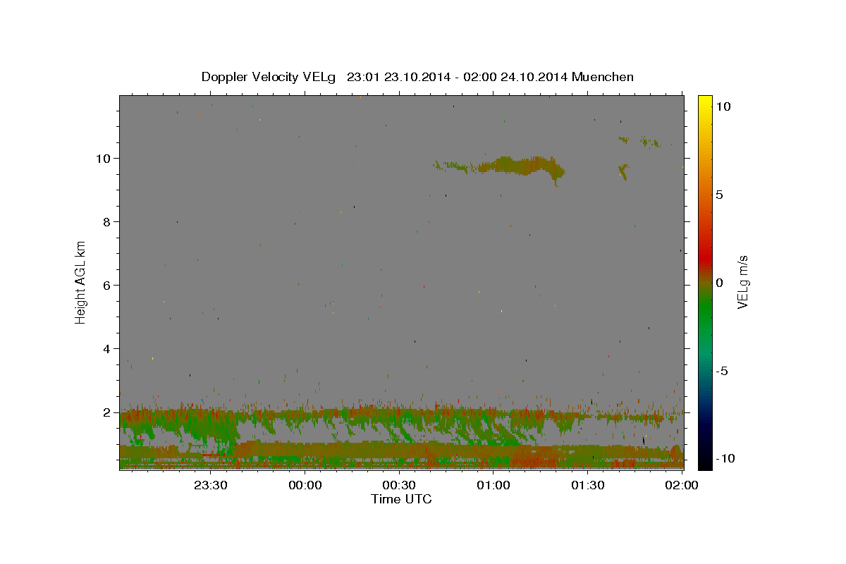The width and height of the screenshot is (846, 564).
Task: Click the colorbar value -5
Action: point(722,372)
